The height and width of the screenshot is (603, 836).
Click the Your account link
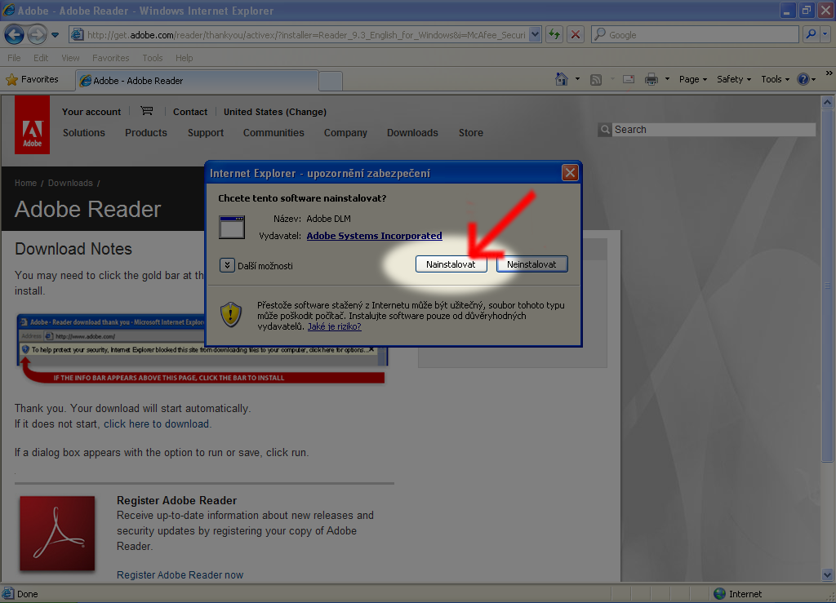[91, 112]
